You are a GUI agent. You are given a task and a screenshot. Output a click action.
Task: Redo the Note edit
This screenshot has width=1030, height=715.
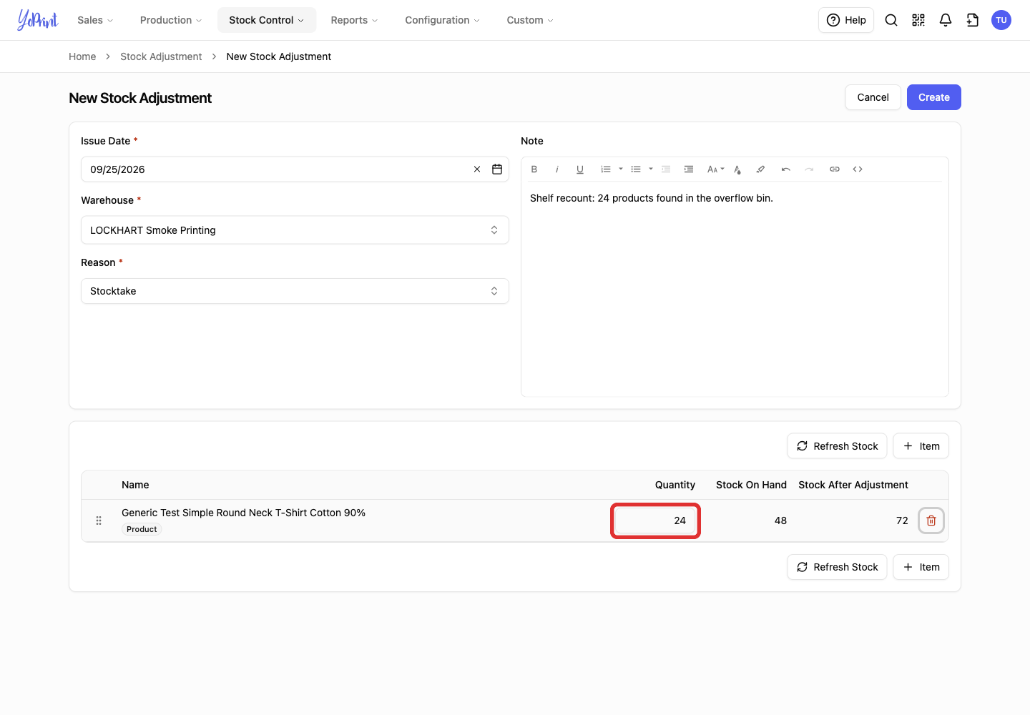point(809,169)
